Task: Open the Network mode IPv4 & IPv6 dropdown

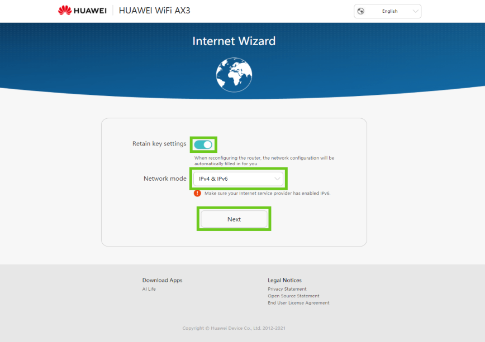Action: tap(239, 179)
